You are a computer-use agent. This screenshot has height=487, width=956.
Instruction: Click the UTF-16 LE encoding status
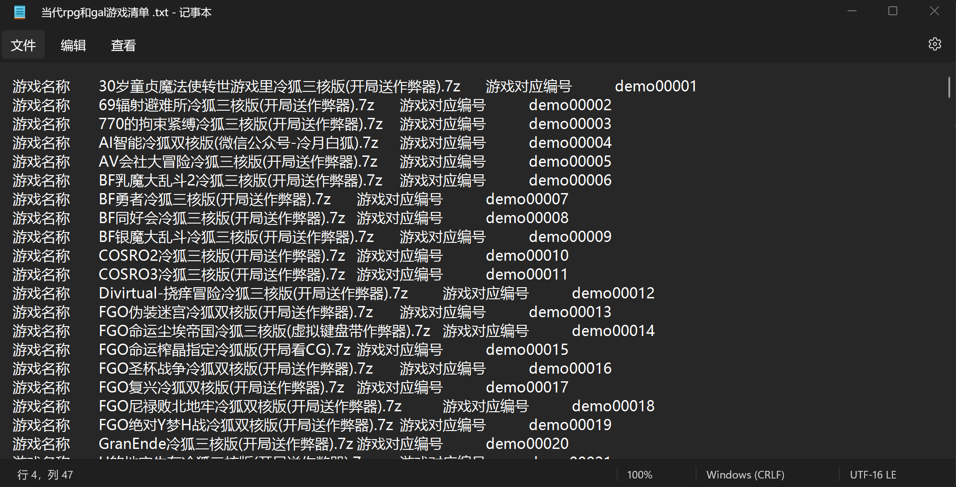873,475
